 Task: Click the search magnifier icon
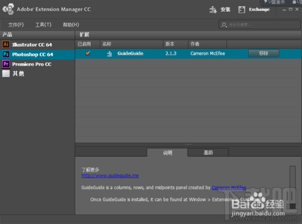[223, 25]
